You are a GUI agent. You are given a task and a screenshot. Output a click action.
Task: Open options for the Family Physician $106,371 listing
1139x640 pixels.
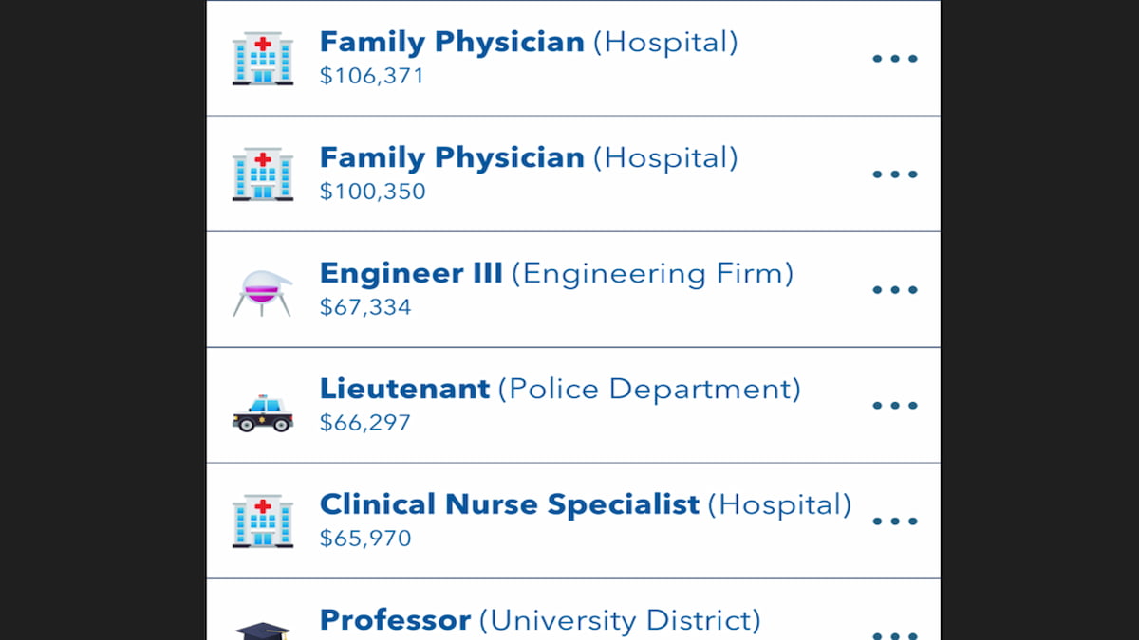tap(895, 57)
